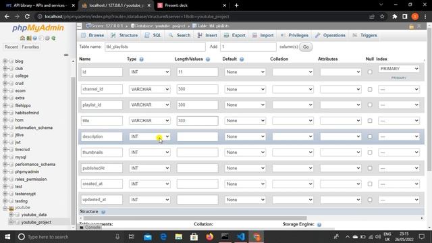Open File Explorer from taskbar

[x=178, y=237]
